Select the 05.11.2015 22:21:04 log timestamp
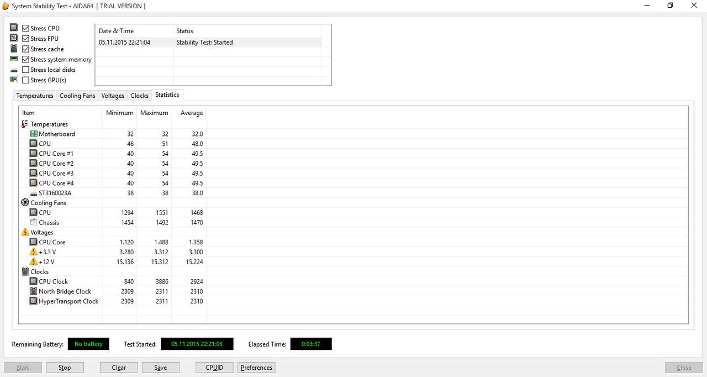This screenshot has width=707, height=377. (x=124, y=43)
